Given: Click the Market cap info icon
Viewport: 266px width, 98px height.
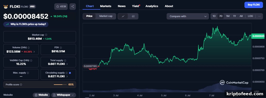Looking at the screenshot, I should (x=46, y=35).
